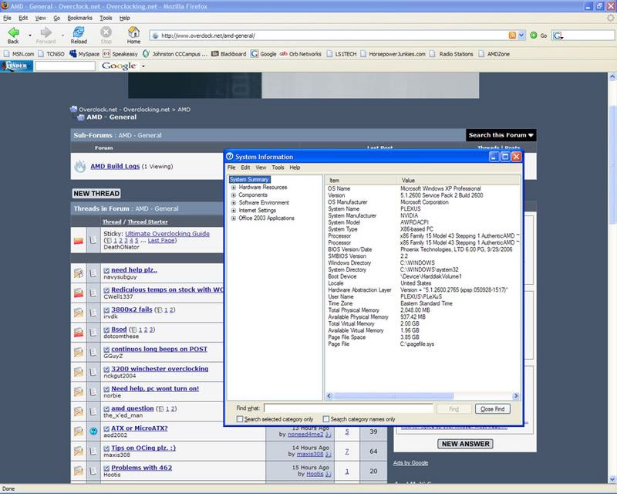Click the Johnston CCCampus bookmark icon
The image size is (617, 494).
pyautogui.click(x=146, y=53)
